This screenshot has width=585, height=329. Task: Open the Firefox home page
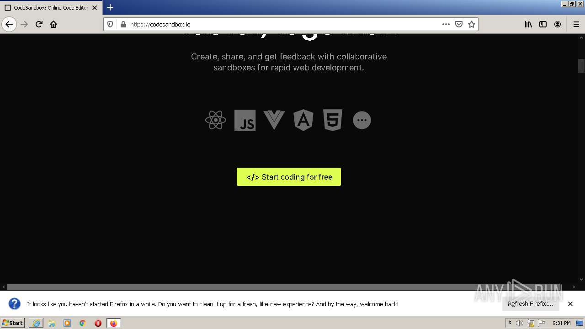(x=53, y=24)
